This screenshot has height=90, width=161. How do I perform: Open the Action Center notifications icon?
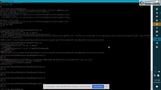click(x=157, y=87)
